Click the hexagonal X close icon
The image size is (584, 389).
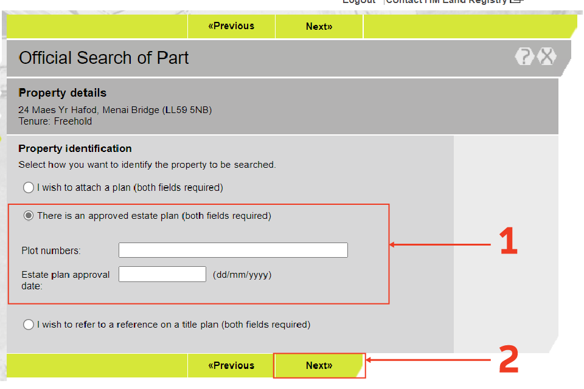click(x=547, y=57)
